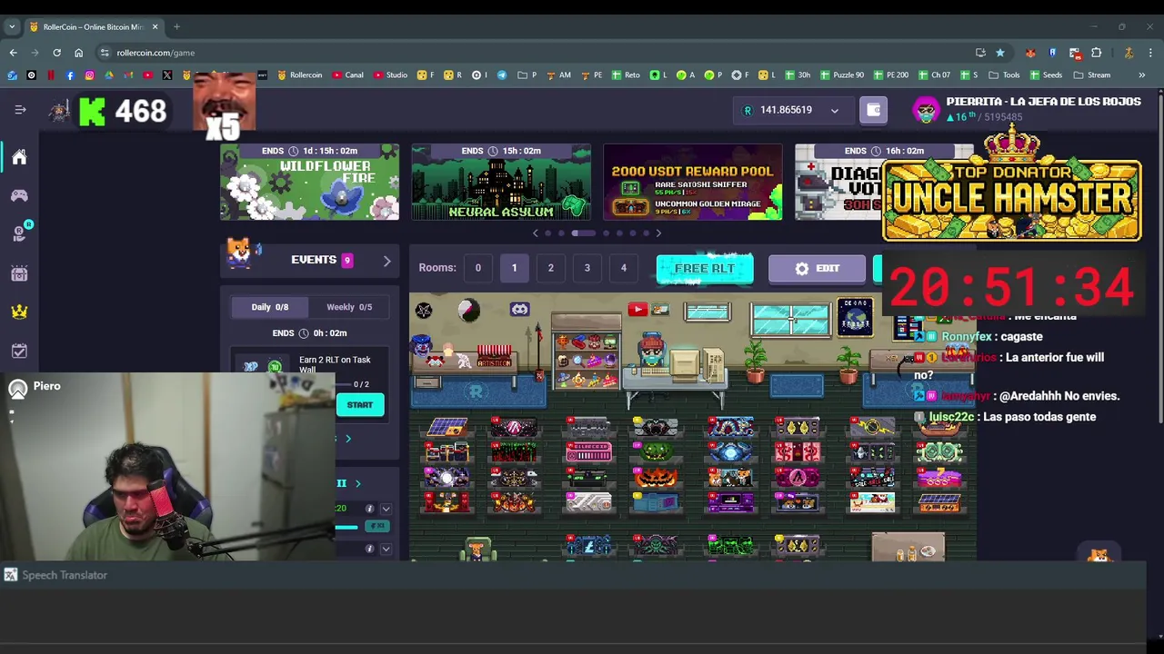This screenshot has width=1164, height=654.
Task: Open the Studio bookmark
Action: point(390,74)
